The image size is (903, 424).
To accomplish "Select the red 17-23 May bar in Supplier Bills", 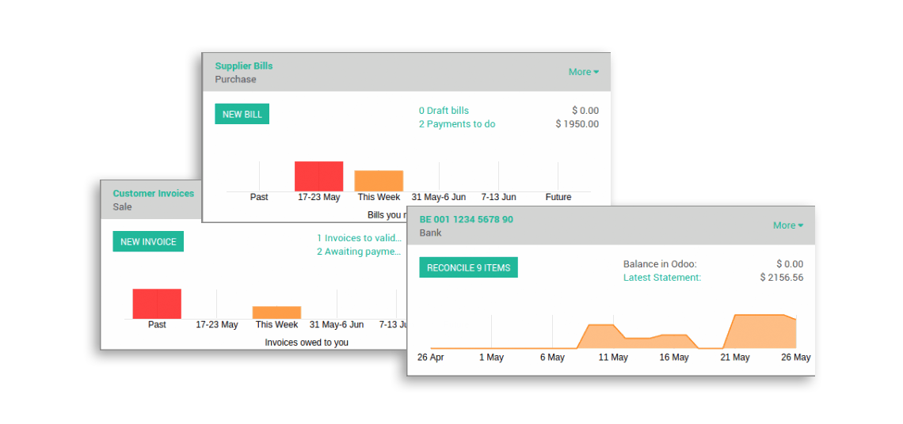I will click(x=318, y=176).
